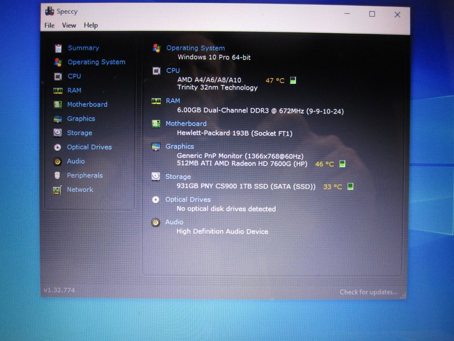454x341 pixels.
Task: Click the Graphics monitor icon in sidebar
Action: tap(58, 119)
